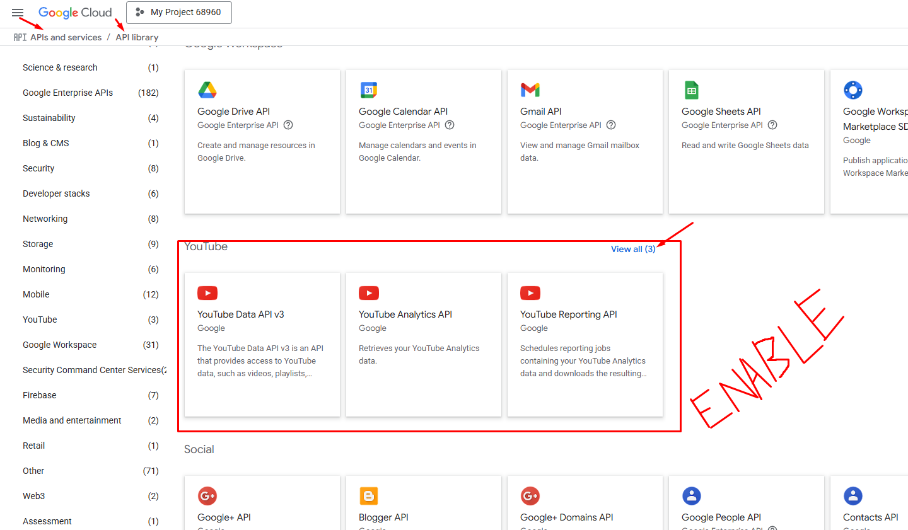Click the Google Drive API icon
Image resolution: width=908 pixels, height=530 pixels.
[x=207, y=90]
